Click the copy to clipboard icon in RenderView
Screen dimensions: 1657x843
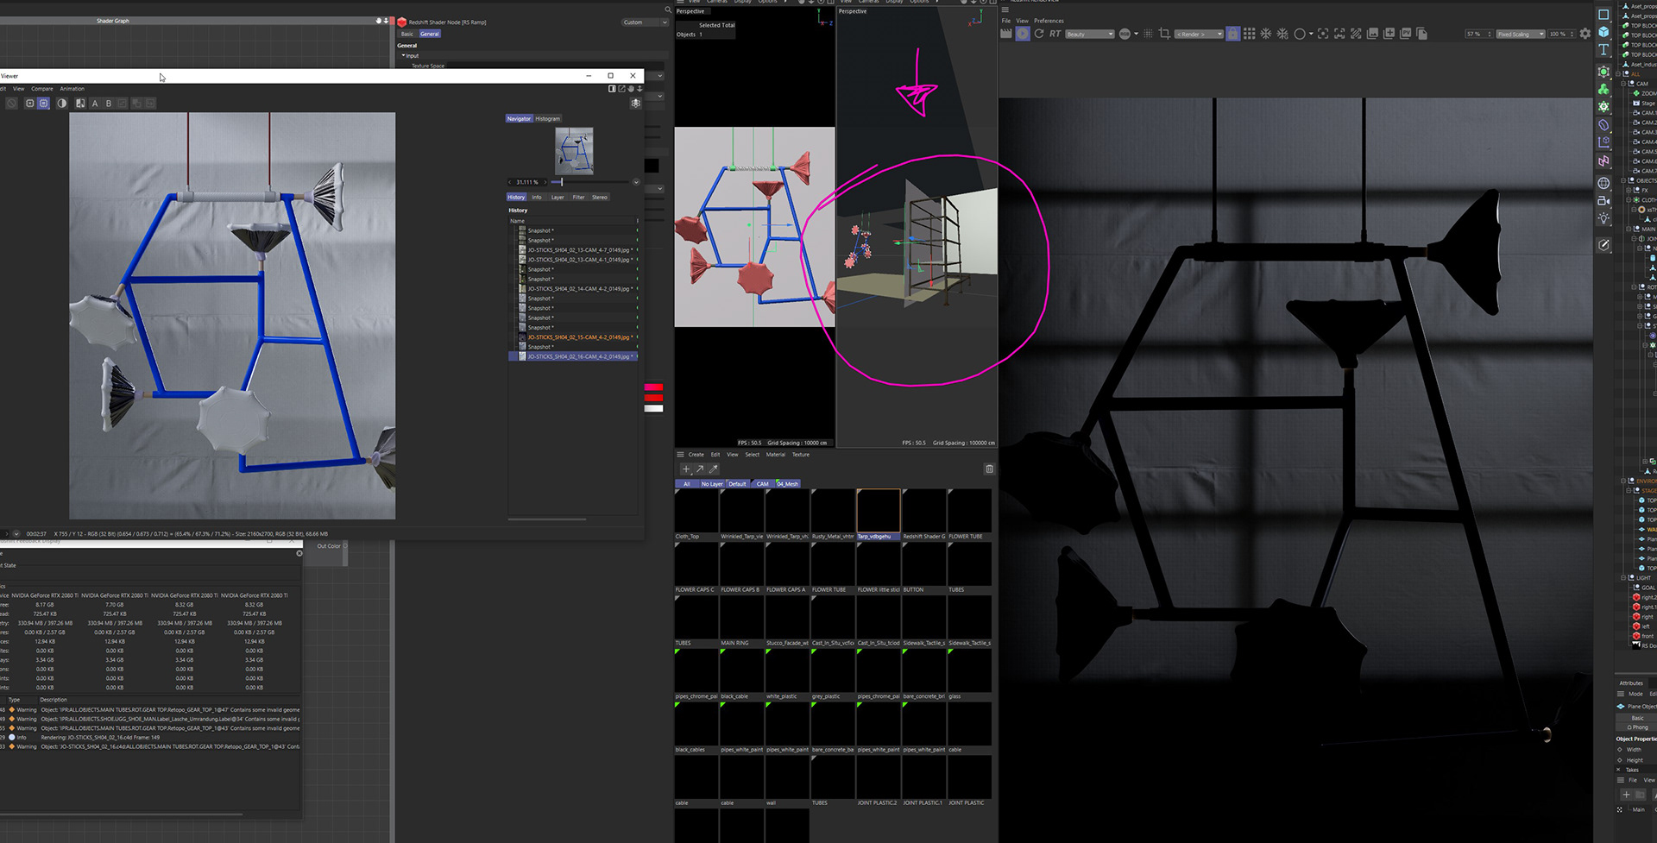pos(1421,34)
